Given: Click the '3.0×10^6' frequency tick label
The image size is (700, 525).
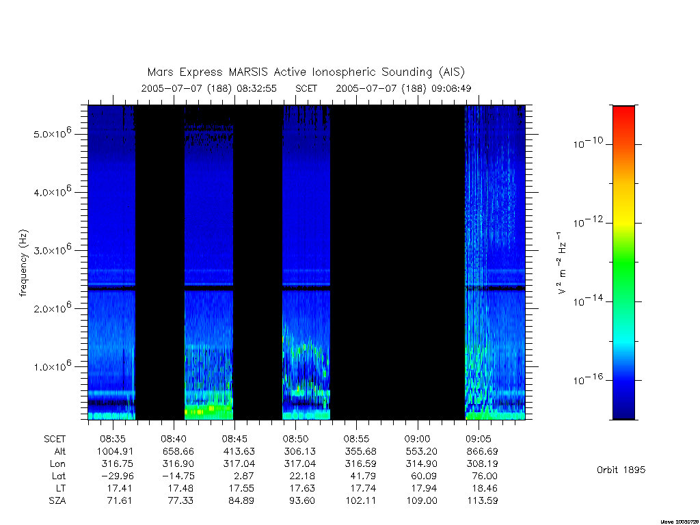Looking at the screenshot, I should coord(52,249).
